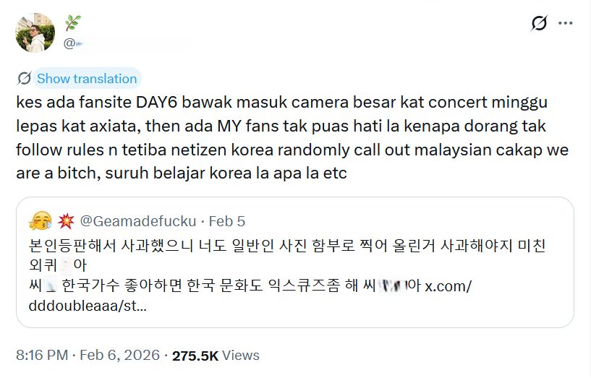Click the quoted tweet's kissing-face emoji avatar
Screen dimensions: 591x378
point(41,220)
